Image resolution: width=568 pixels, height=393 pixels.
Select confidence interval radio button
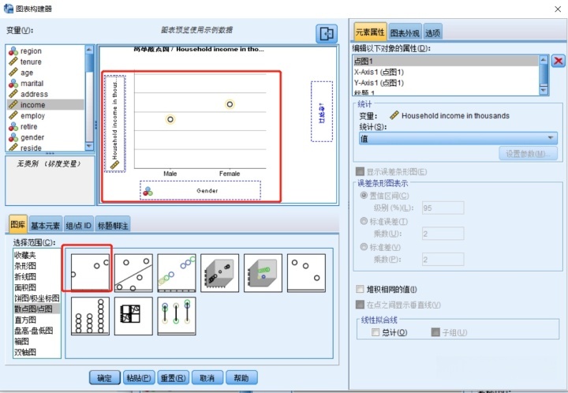click(x=364, y=195)
